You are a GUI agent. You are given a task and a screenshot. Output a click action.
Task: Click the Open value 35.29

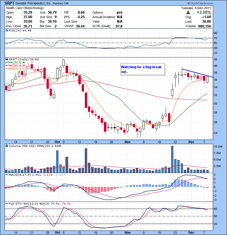pos(28,12)
